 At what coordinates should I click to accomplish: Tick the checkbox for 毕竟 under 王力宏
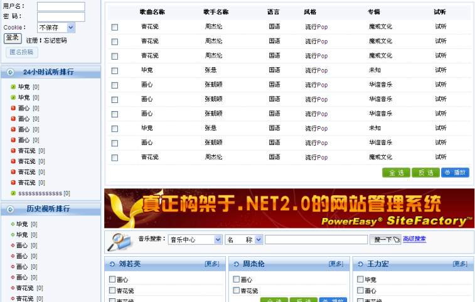click(360, 280)
